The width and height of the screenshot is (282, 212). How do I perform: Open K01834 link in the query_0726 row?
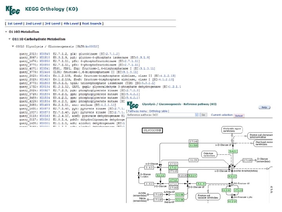tap(45, 94)
